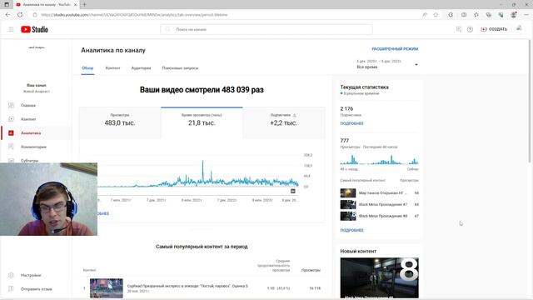Switch to the Поисковые запросы tab
The image size is (533, 300).
click(180, 68)
